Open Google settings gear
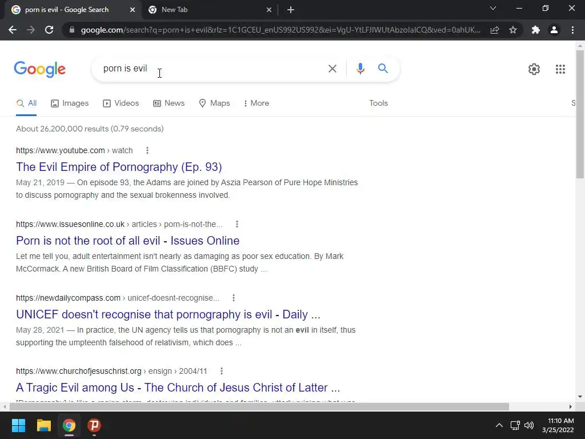 click(534, 69)
